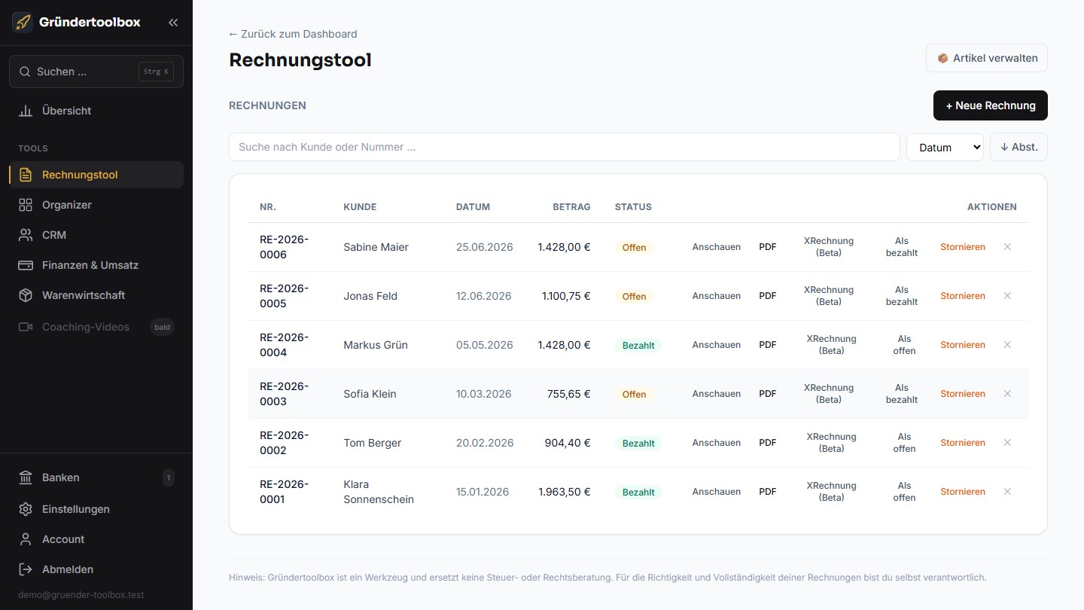Open the Übersicht chart icon entry
Viewport: 1084px width, 610px height.
[26, 111]
